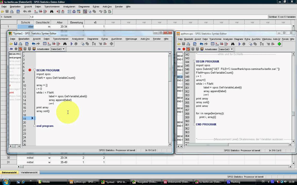Click the cell value field showing 1,0
Screen dimensions: 297x185
tap(149, 17)
